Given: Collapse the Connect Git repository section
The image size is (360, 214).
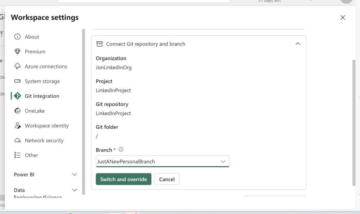Looking at the screenshot, I should pyautogui.click(x=298, y=44).
